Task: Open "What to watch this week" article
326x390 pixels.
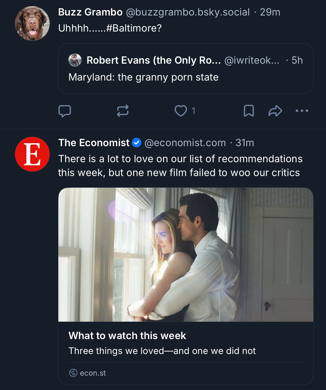Action: pyautogui.click(x=127, y=336)
